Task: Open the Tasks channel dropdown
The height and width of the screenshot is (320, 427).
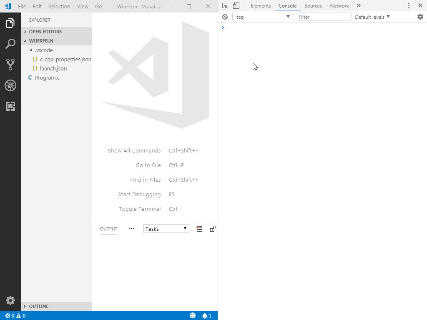Action: point(166,228)
